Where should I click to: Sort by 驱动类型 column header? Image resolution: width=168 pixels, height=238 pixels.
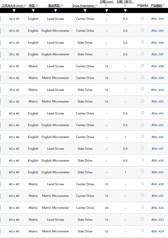click(54, 6)
